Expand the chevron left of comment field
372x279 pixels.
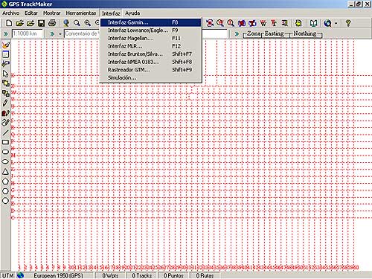pyautogui.click(x=52, y=33)
